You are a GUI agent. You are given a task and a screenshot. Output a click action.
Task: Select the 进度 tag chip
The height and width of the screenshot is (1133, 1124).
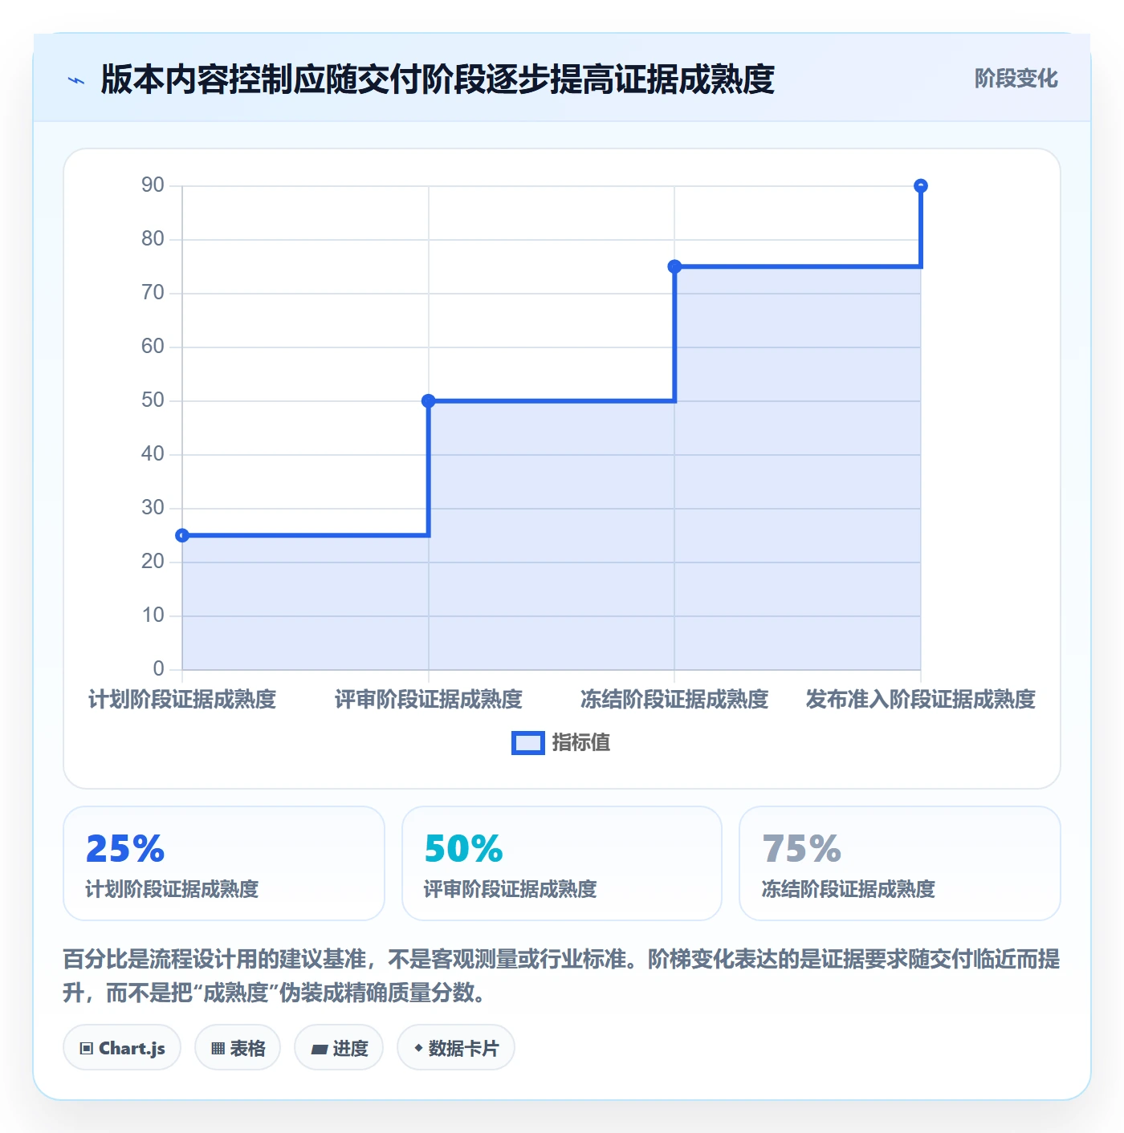tap(339, 1048)
